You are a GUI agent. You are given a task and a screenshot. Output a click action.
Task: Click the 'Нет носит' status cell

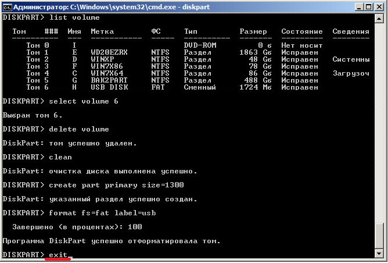[x=302, y=45]
